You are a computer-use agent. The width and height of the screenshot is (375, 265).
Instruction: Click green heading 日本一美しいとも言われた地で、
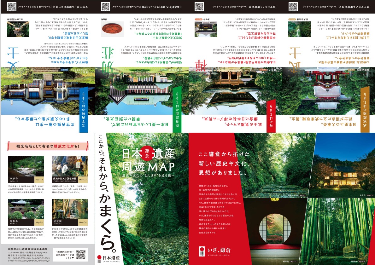pos(139,124)
